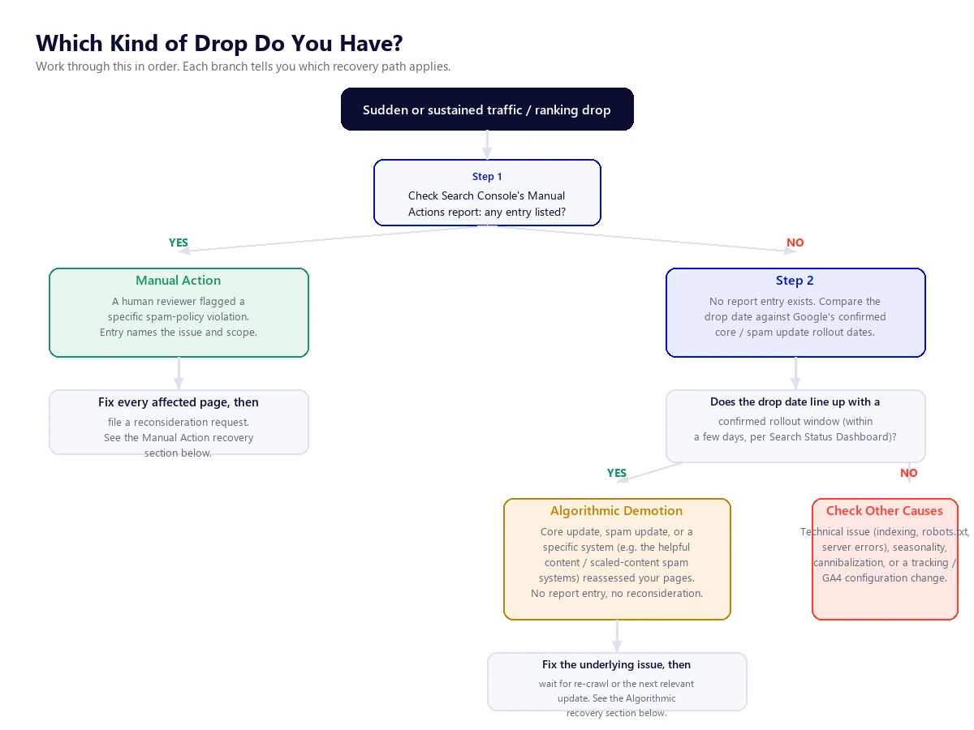Click 'Entry names the issue and scope.' line
This screenshot has height=730, width=974.
point(179,333)
